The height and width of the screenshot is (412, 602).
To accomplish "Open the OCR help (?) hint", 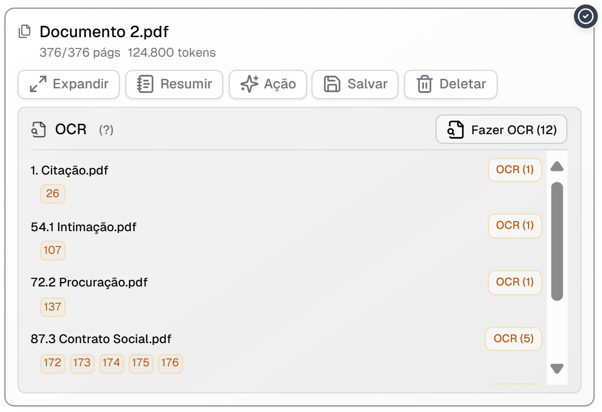I will pos(106,130).
